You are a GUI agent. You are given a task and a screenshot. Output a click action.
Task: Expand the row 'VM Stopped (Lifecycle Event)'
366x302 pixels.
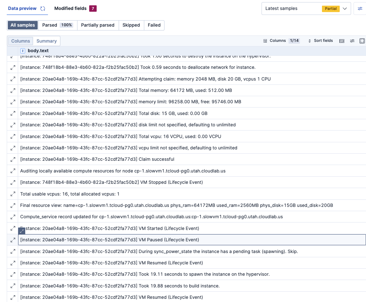[12, 182]
